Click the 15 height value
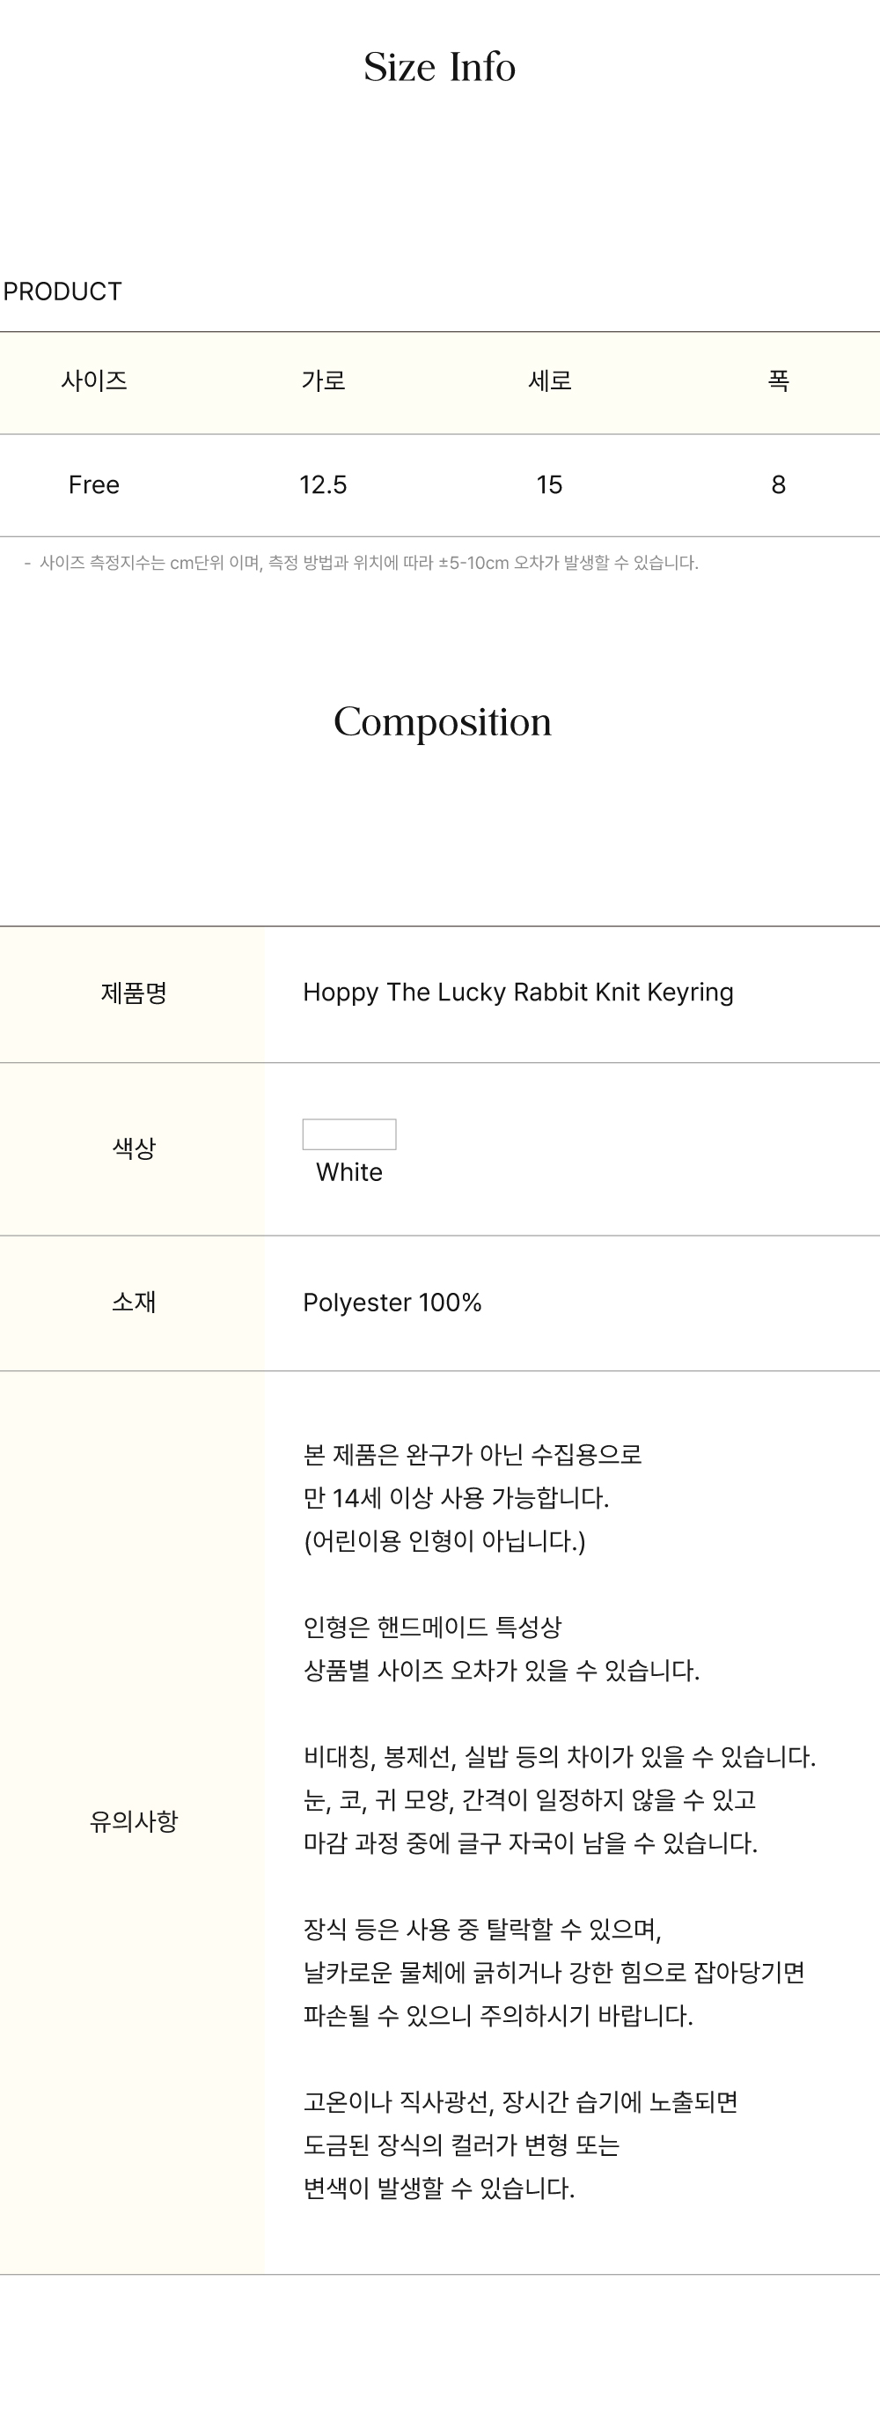 pyautogui.click(x=549, y=485)
